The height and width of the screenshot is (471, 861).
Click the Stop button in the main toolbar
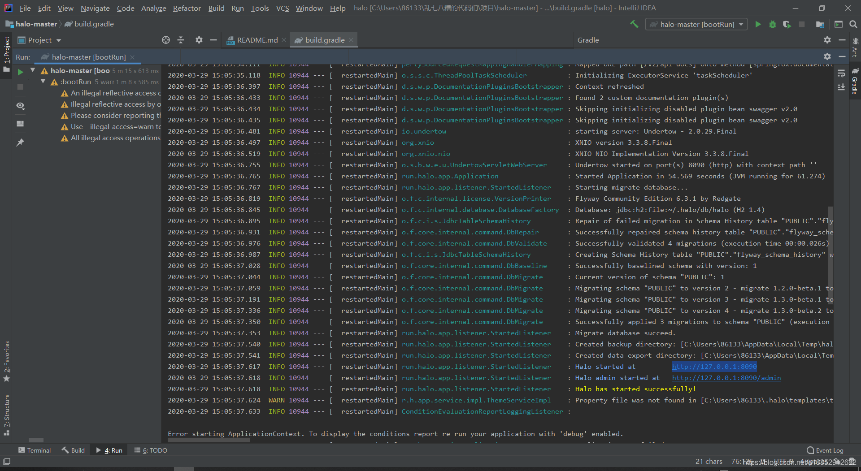(x=802, y=24)
